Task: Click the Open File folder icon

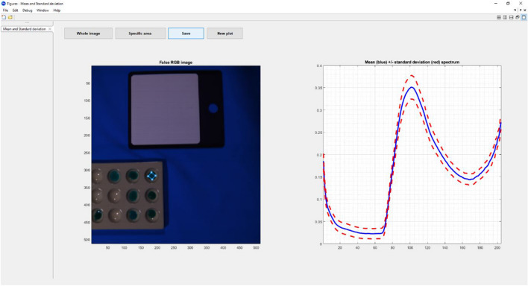Action: click(10, 17)
